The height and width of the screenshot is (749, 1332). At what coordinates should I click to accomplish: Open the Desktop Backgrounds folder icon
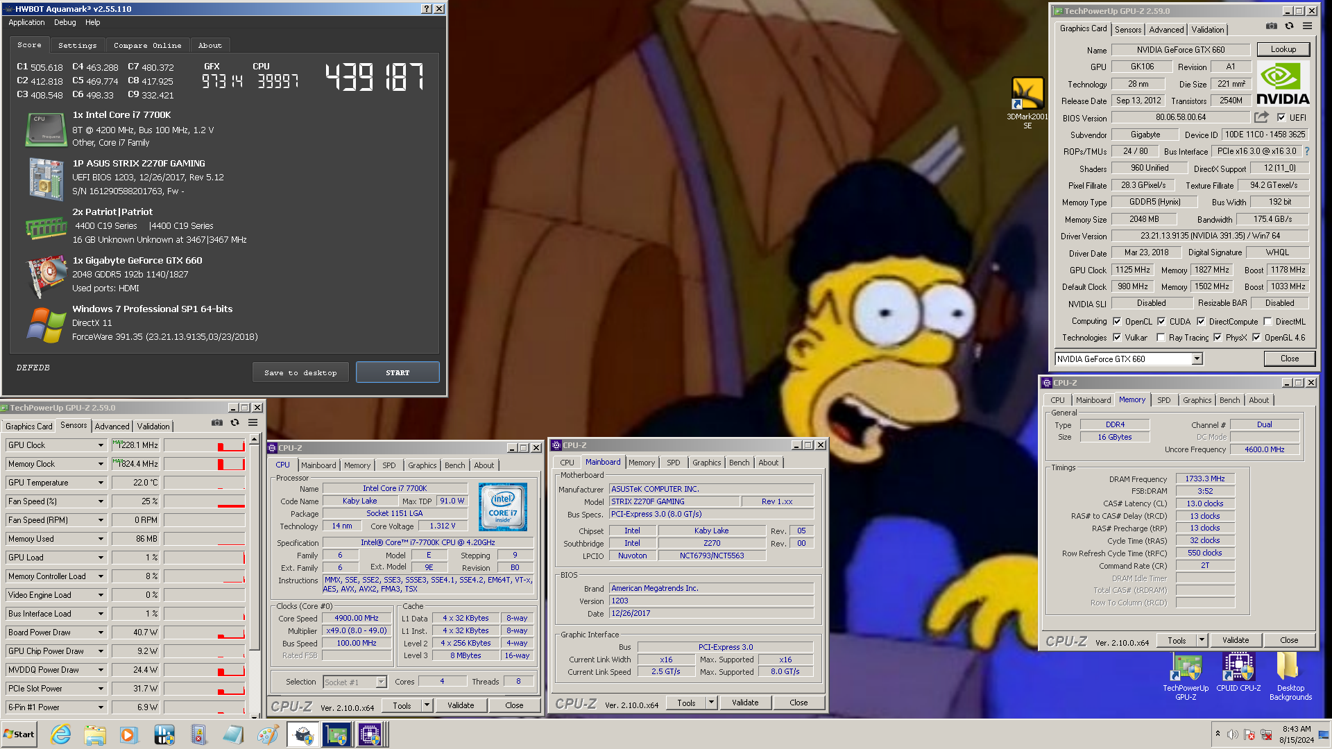pos(1290,677)
